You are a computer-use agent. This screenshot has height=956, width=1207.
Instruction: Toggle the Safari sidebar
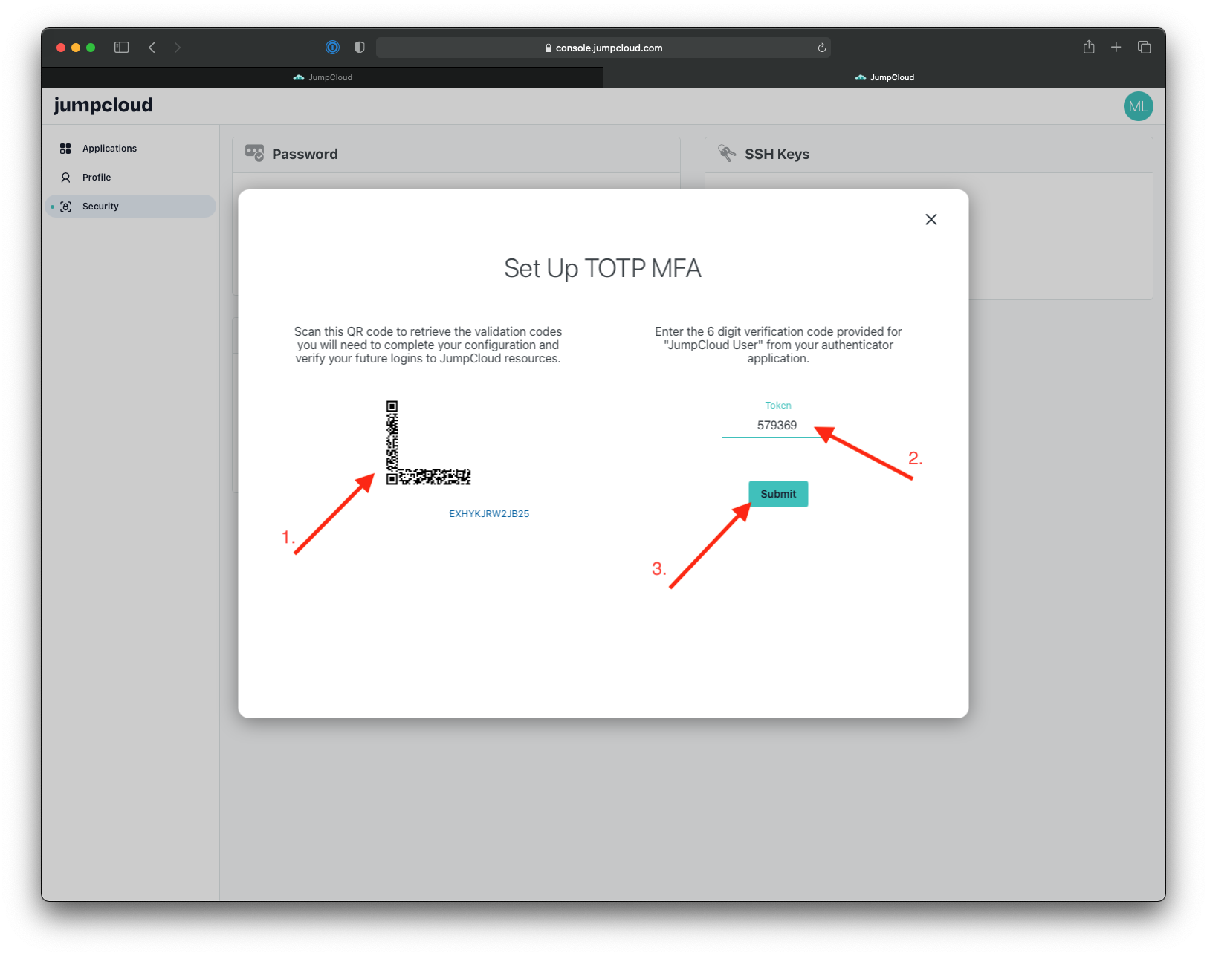[122, 48]
